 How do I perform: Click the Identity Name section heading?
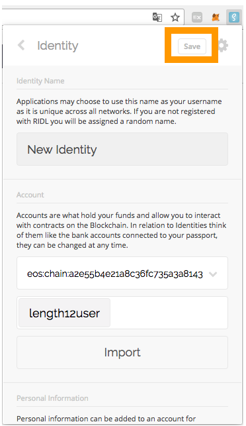(x=40, y=81)
